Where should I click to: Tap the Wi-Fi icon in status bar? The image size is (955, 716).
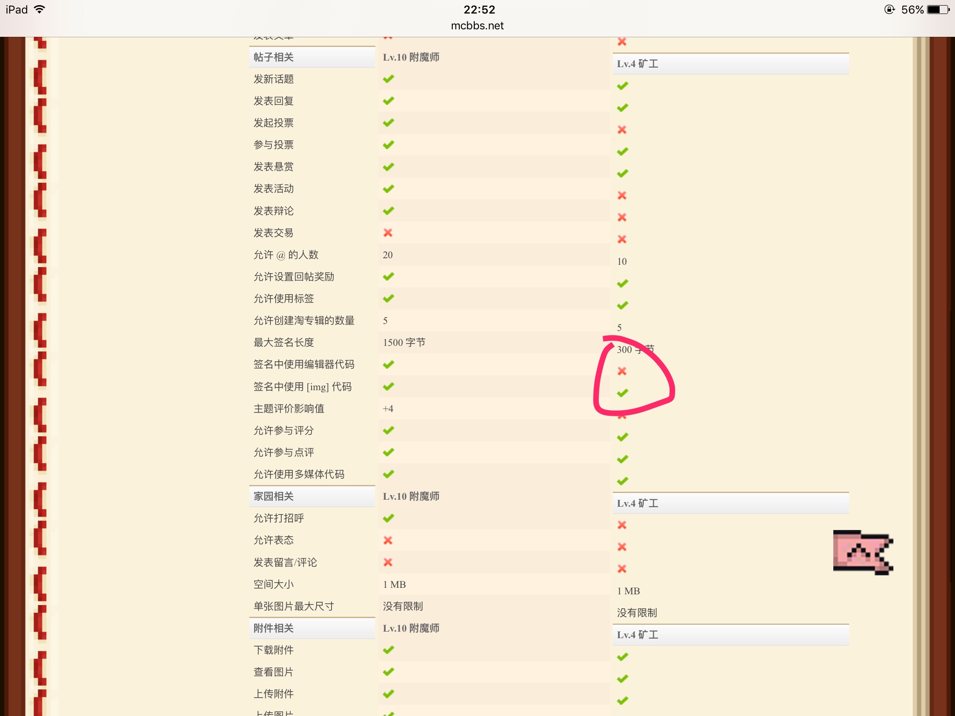[40, 9]
